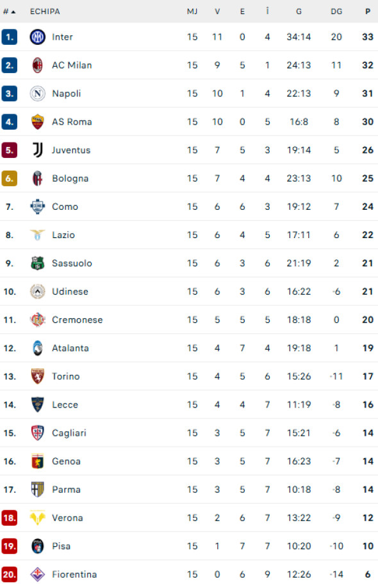Click the Napoli club logo
Screen dimensions: 378x584
pos(38,93)
